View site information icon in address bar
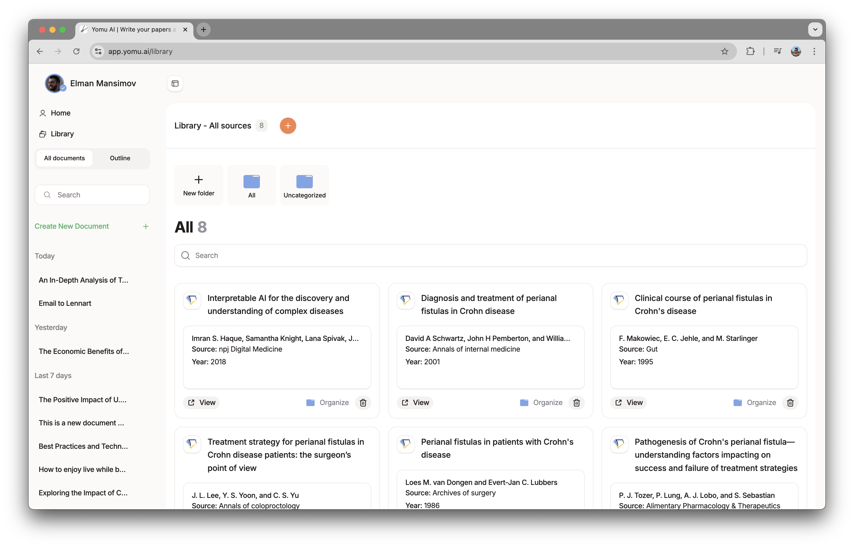854x547 pixels. pos(98,51)
